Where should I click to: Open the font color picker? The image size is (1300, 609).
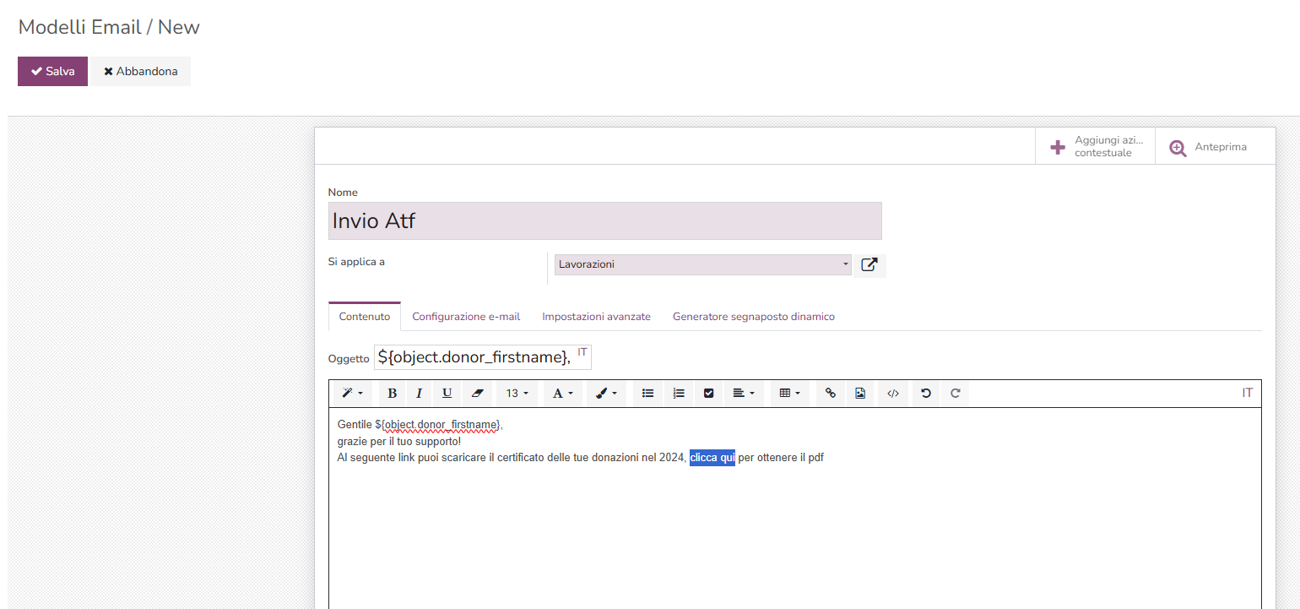point(561,393)
